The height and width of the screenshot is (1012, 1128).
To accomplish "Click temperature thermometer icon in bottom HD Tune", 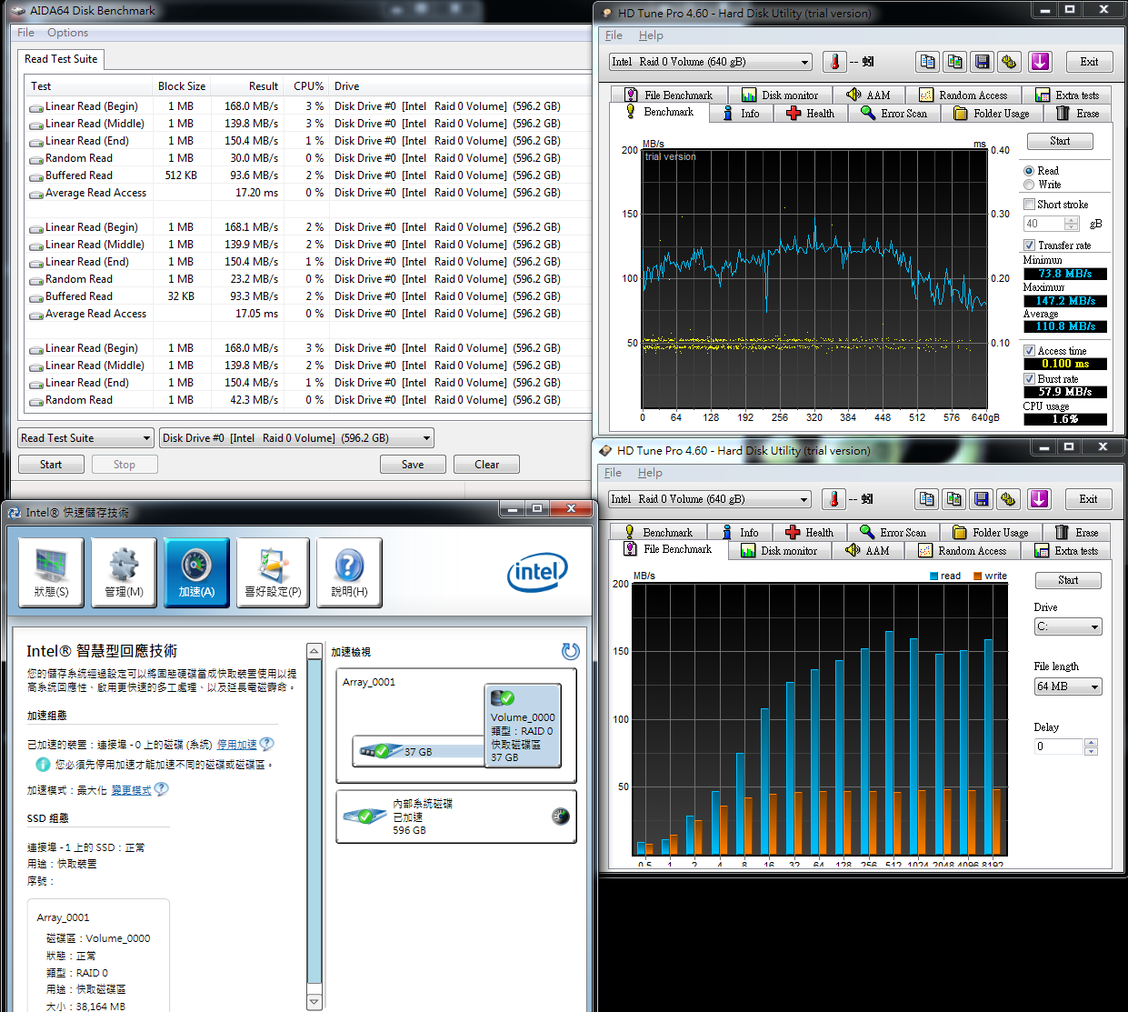I will tap(833, 499).
